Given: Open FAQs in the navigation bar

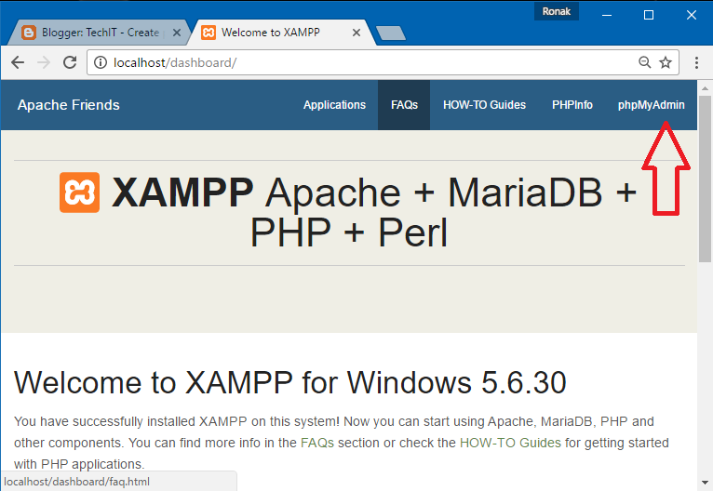Looking at the screenshot, I should coord(404,105).
